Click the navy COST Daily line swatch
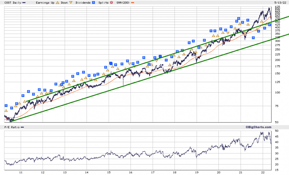This screenshot has height=175, width=289. pyautogui.click(x=24, y=3)
